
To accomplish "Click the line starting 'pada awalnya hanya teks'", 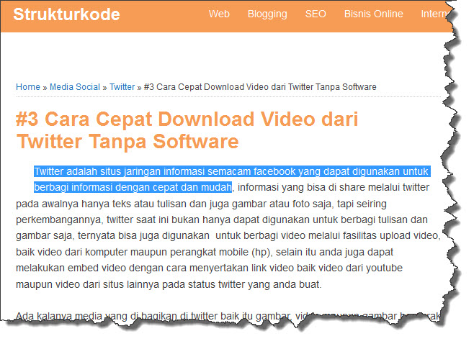I will pyautogui.click(x=201, y=204).
